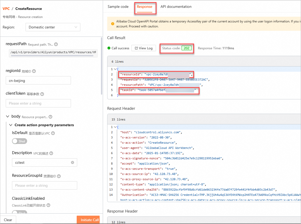Click the user-agent header line

coord(157,148)
